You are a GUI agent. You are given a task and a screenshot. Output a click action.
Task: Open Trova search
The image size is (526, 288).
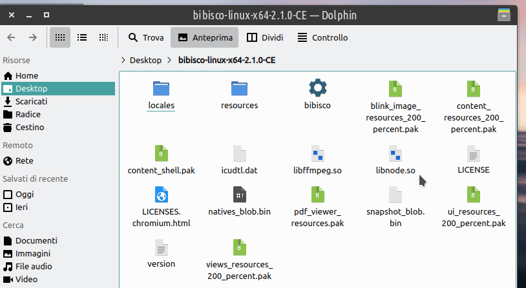146,37
